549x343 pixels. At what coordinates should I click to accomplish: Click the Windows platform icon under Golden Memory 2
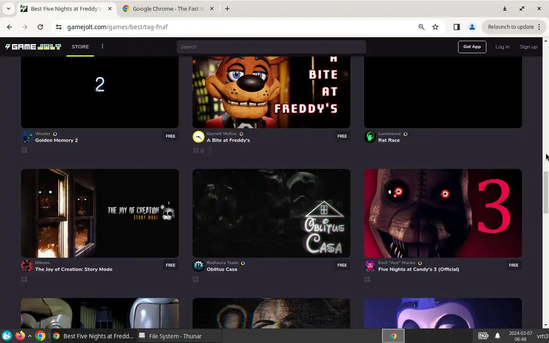[x=24, y=150]
